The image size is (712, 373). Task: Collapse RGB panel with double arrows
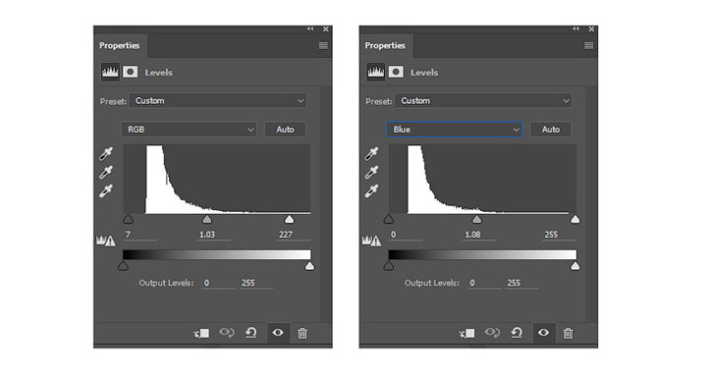[x=310, y=28]
